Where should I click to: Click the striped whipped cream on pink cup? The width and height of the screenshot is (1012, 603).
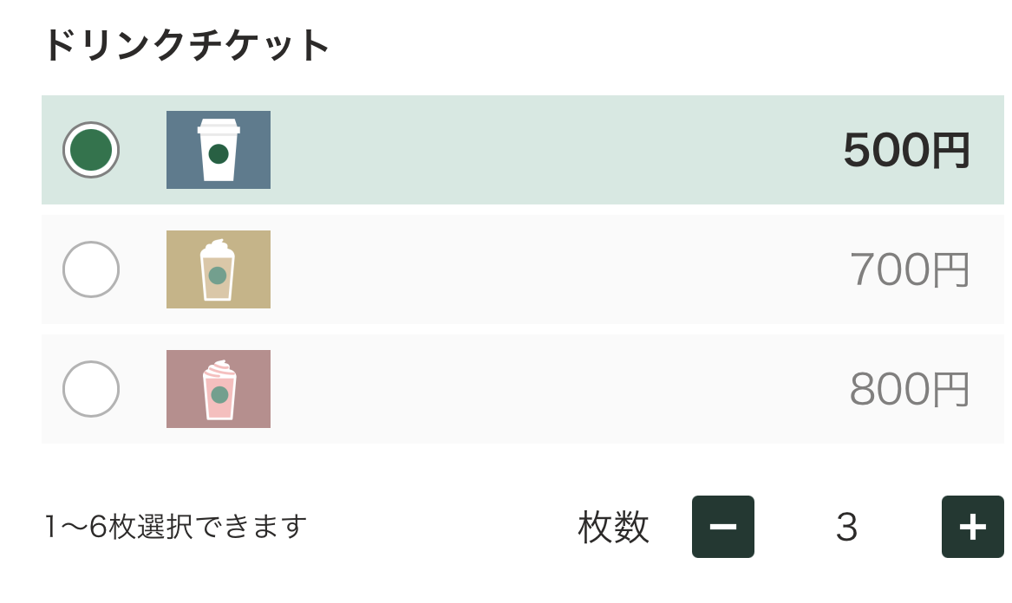[x=219, y=368]
